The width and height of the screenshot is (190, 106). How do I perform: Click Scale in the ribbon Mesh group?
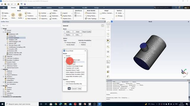point(28,13)
